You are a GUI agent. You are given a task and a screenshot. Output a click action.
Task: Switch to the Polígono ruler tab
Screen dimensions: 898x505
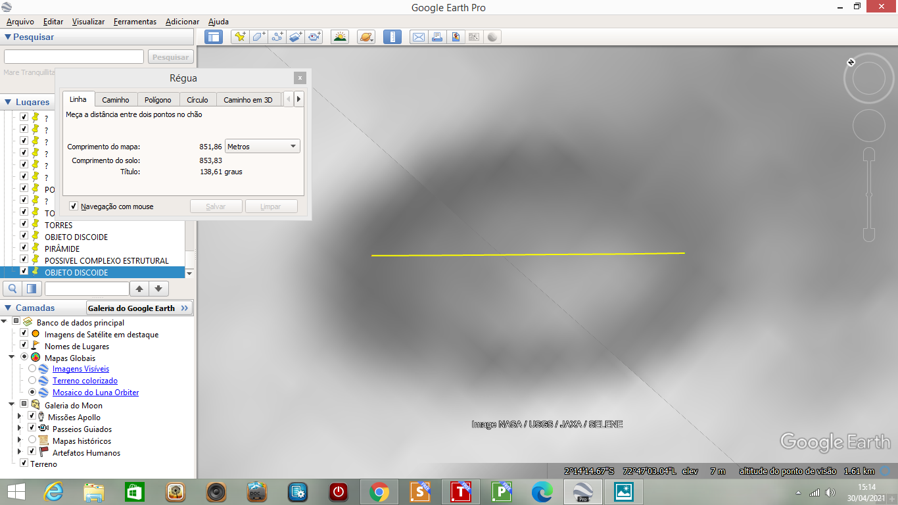pyautogui.click(x=158, y=100)
